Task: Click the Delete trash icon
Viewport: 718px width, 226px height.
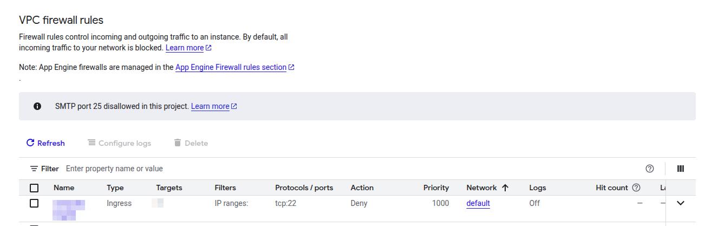Action: click(177, 143)
